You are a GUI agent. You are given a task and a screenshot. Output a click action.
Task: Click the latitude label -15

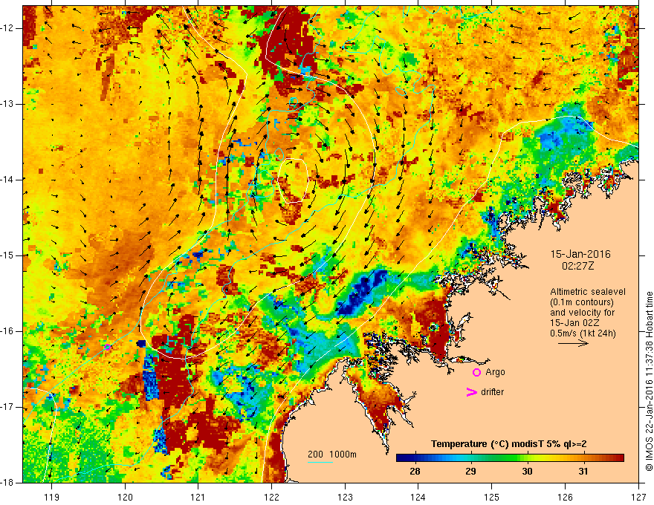coord(8,255)
